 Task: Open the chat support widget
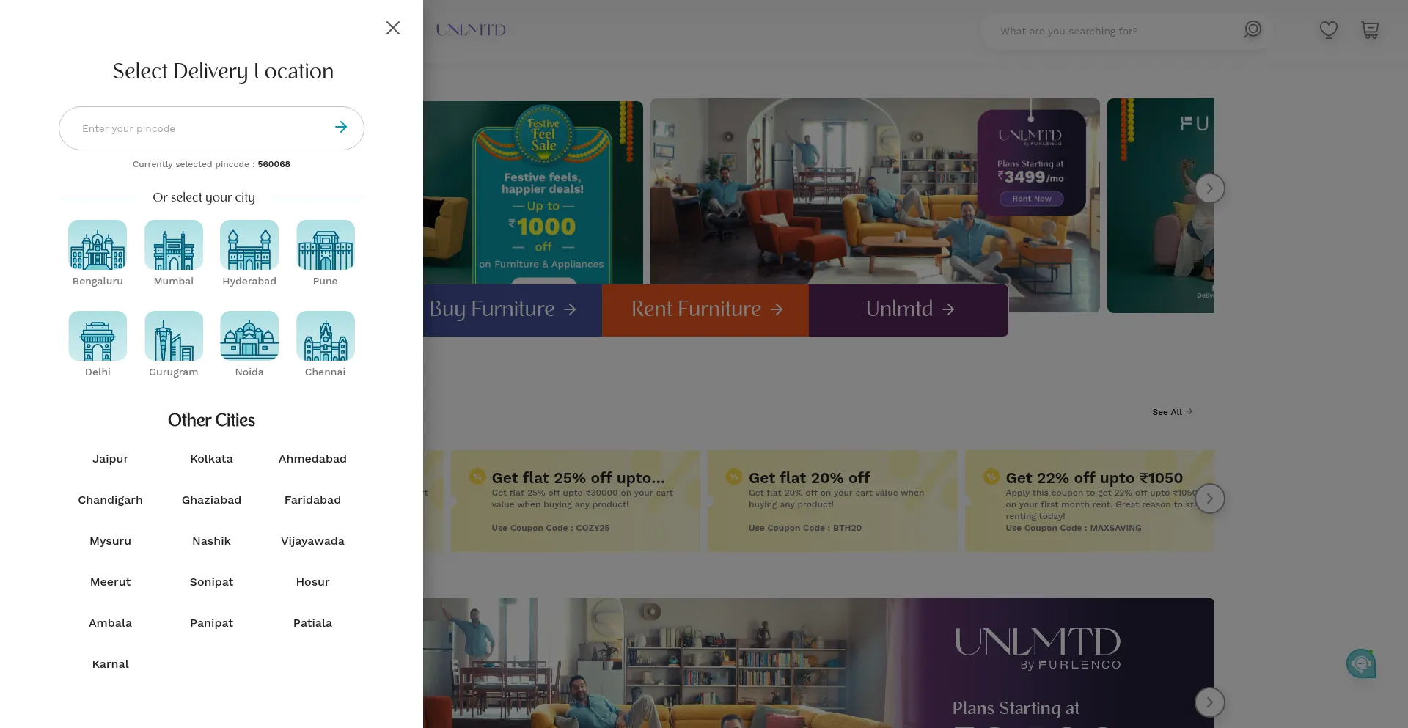click(1360, 663)
